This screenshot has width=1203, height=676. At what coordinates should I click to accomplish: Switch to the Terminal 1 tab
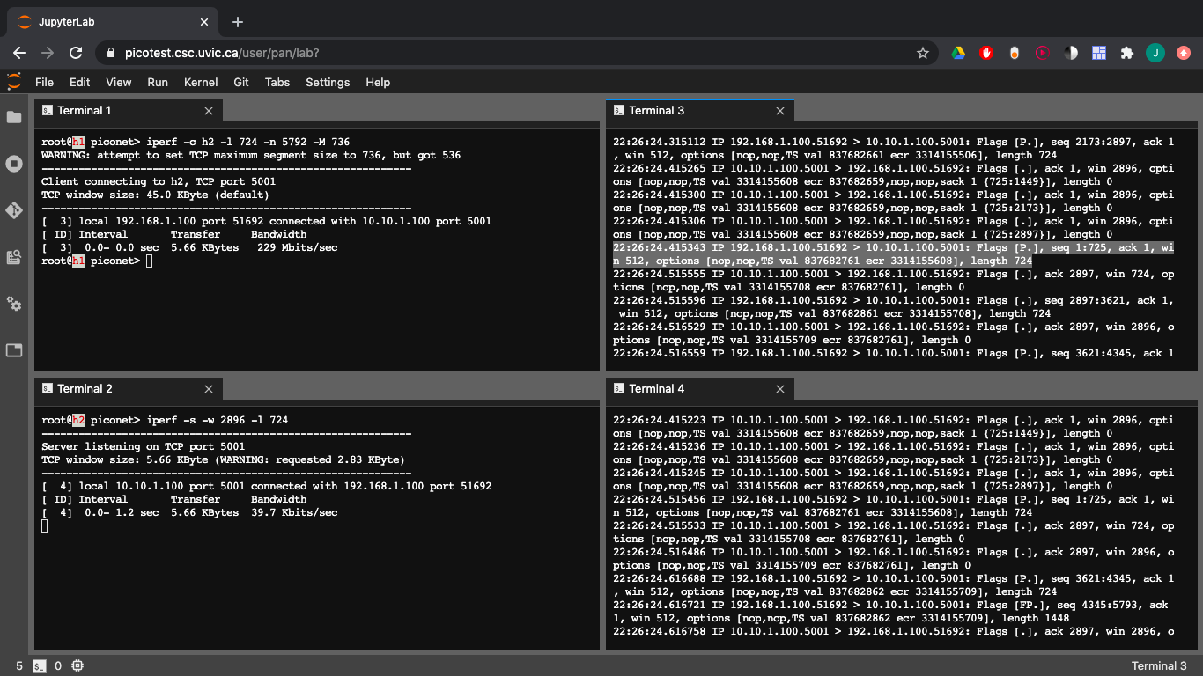[x=84, y=111]
